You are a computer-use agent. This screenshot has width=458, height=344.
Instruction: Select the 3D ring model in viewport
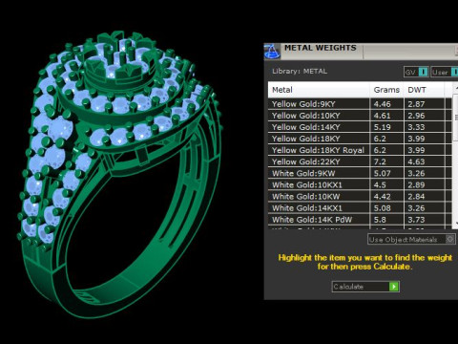click(x=119, y=175)
